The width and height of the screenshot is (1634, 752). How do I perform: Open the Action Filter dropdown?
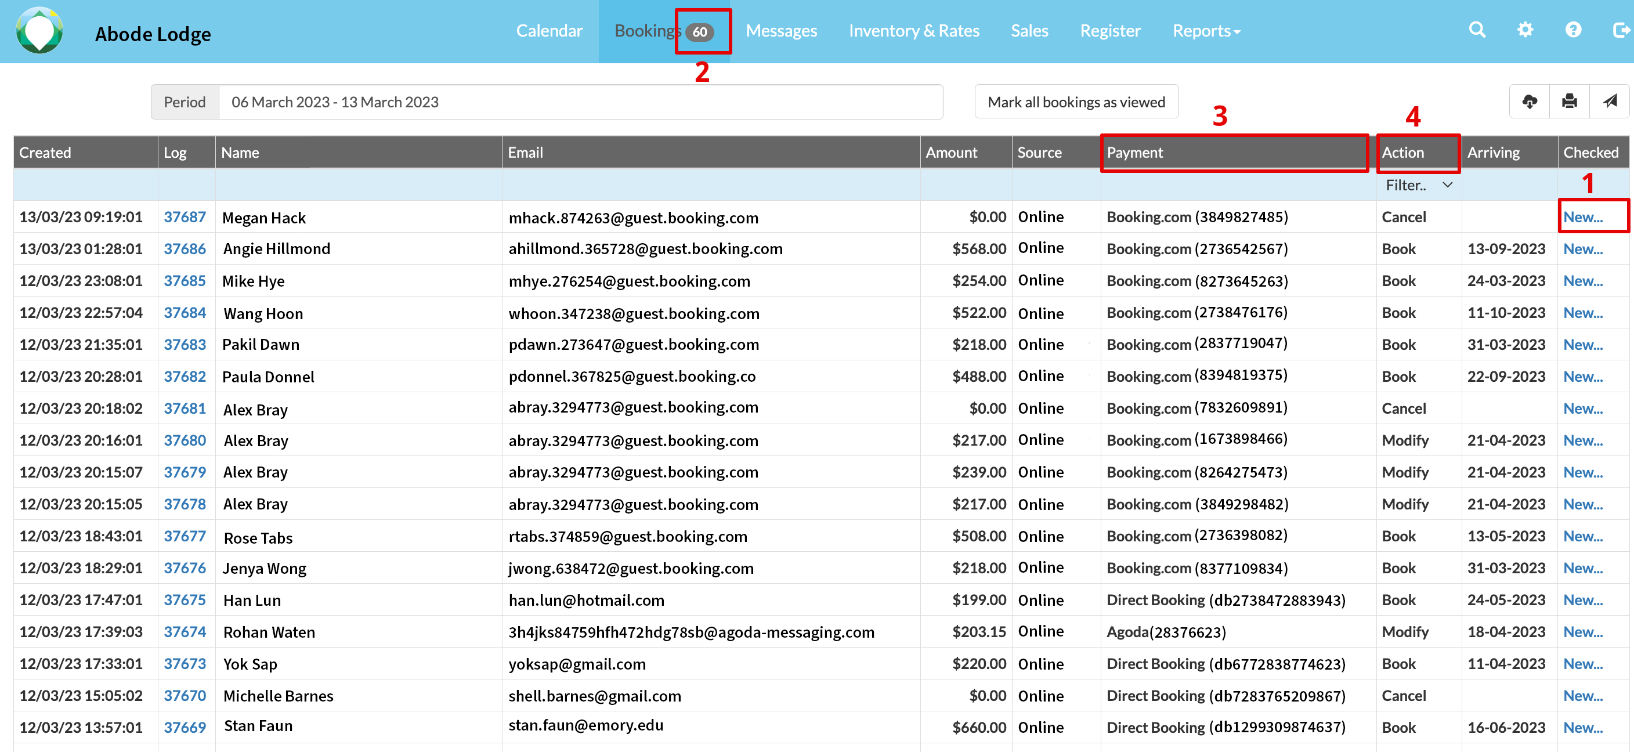[1418, 185]
